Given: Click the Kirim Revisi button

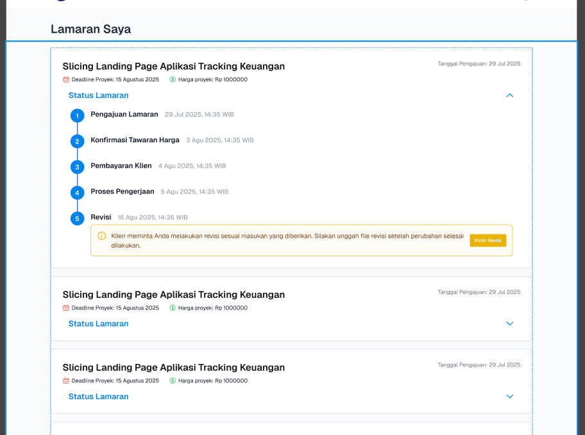Looking at the screenshot, I should pos(487,240).
